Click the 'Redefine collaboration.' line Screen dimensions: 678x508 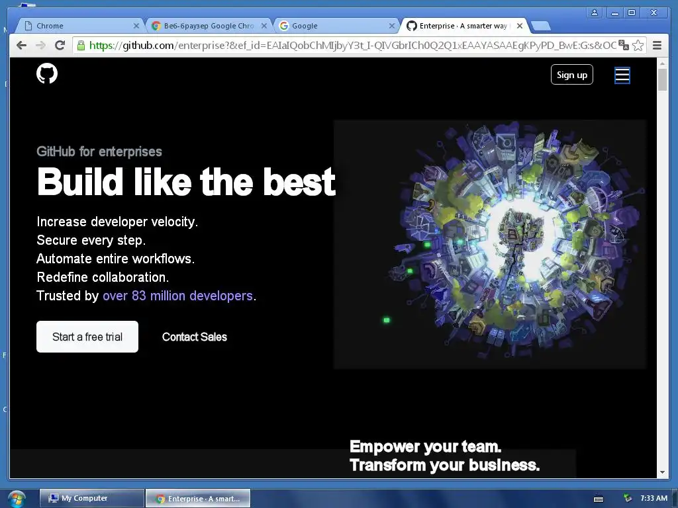coord(103,277)
